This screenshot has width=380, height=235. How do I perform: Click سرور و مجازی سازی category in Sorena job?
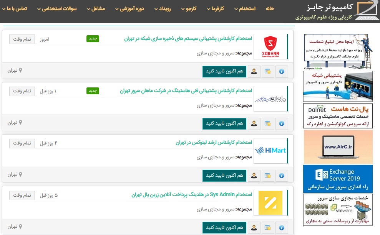coord(216,53)
